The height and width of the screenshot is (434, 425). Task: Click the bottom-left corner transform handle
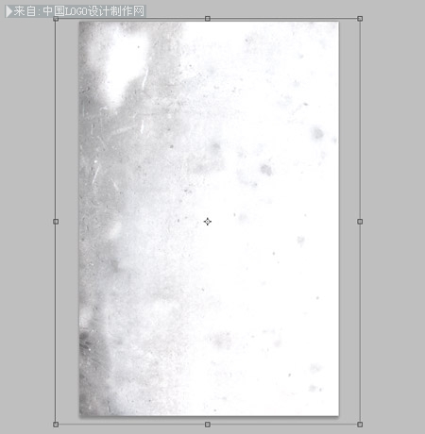point(56,425)
